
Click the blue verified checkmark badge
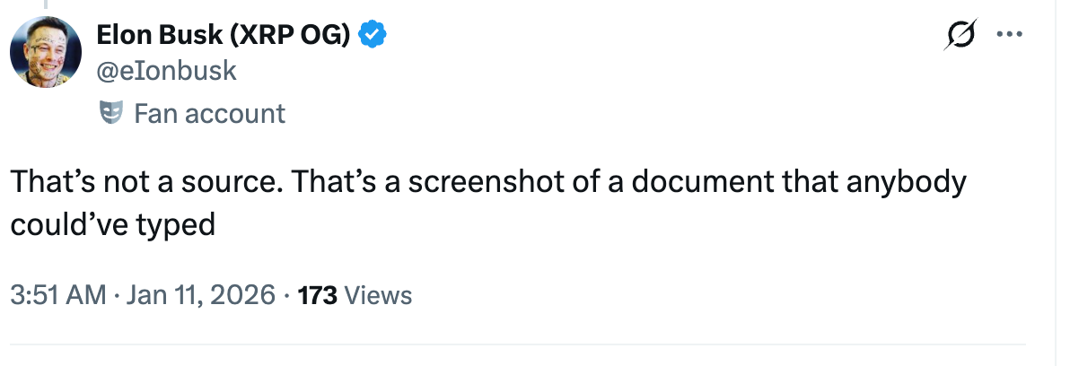(x=373, y=35)
